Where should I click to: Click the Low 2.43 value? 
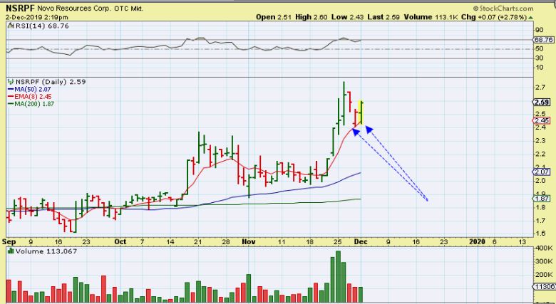point(348,17)
